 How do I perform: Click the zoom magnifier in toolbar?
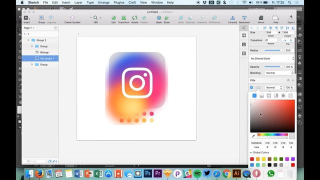[x=95, y=18]
